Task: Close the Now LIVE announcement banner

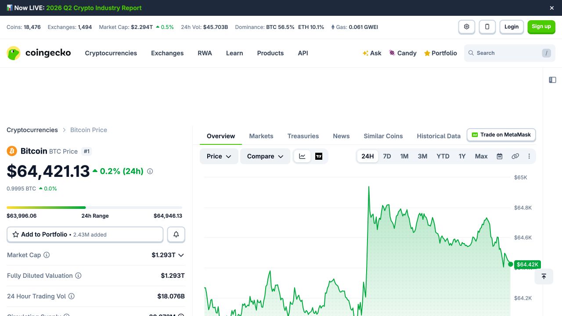Action: point(552,8)
